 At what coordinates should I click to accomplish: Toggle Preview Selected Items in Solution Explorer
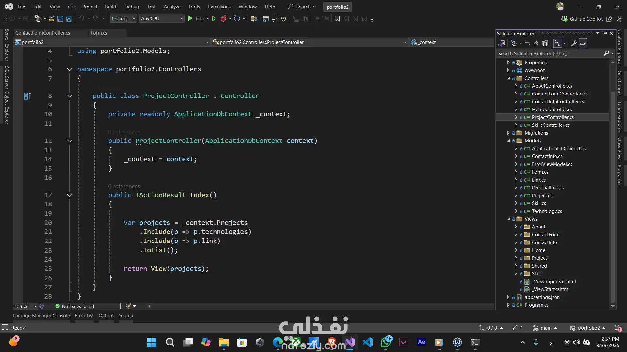583,43
